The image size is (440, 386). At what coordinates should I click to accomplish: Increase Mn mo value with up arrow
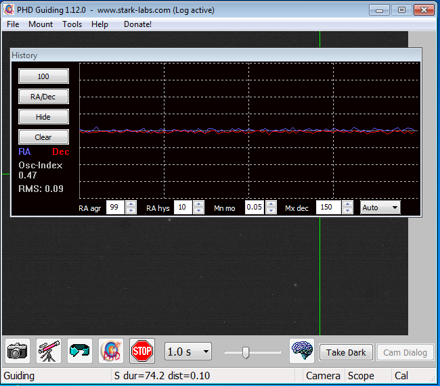[271, 204]
